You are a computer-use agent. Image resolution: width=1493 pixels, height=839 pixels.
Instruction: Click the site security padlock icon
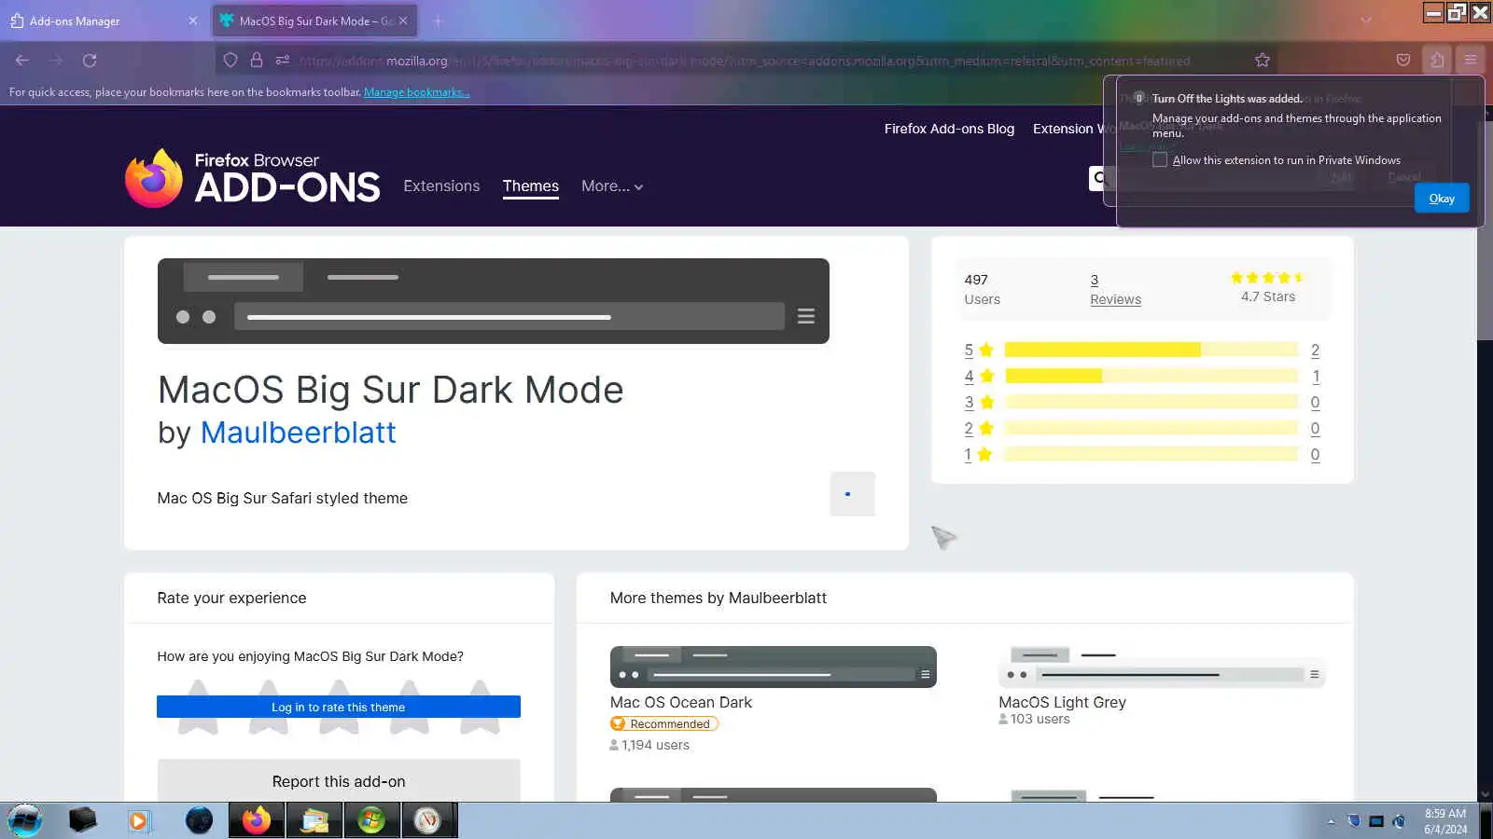pyautogui.click(x=257, y=60)
